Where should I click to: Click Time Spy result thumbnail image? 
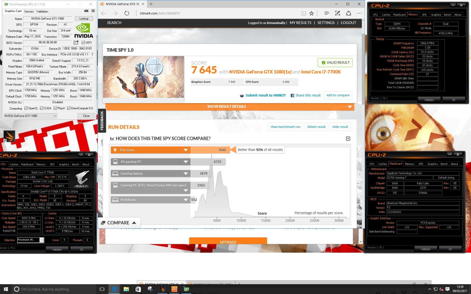tap(143, 77)
